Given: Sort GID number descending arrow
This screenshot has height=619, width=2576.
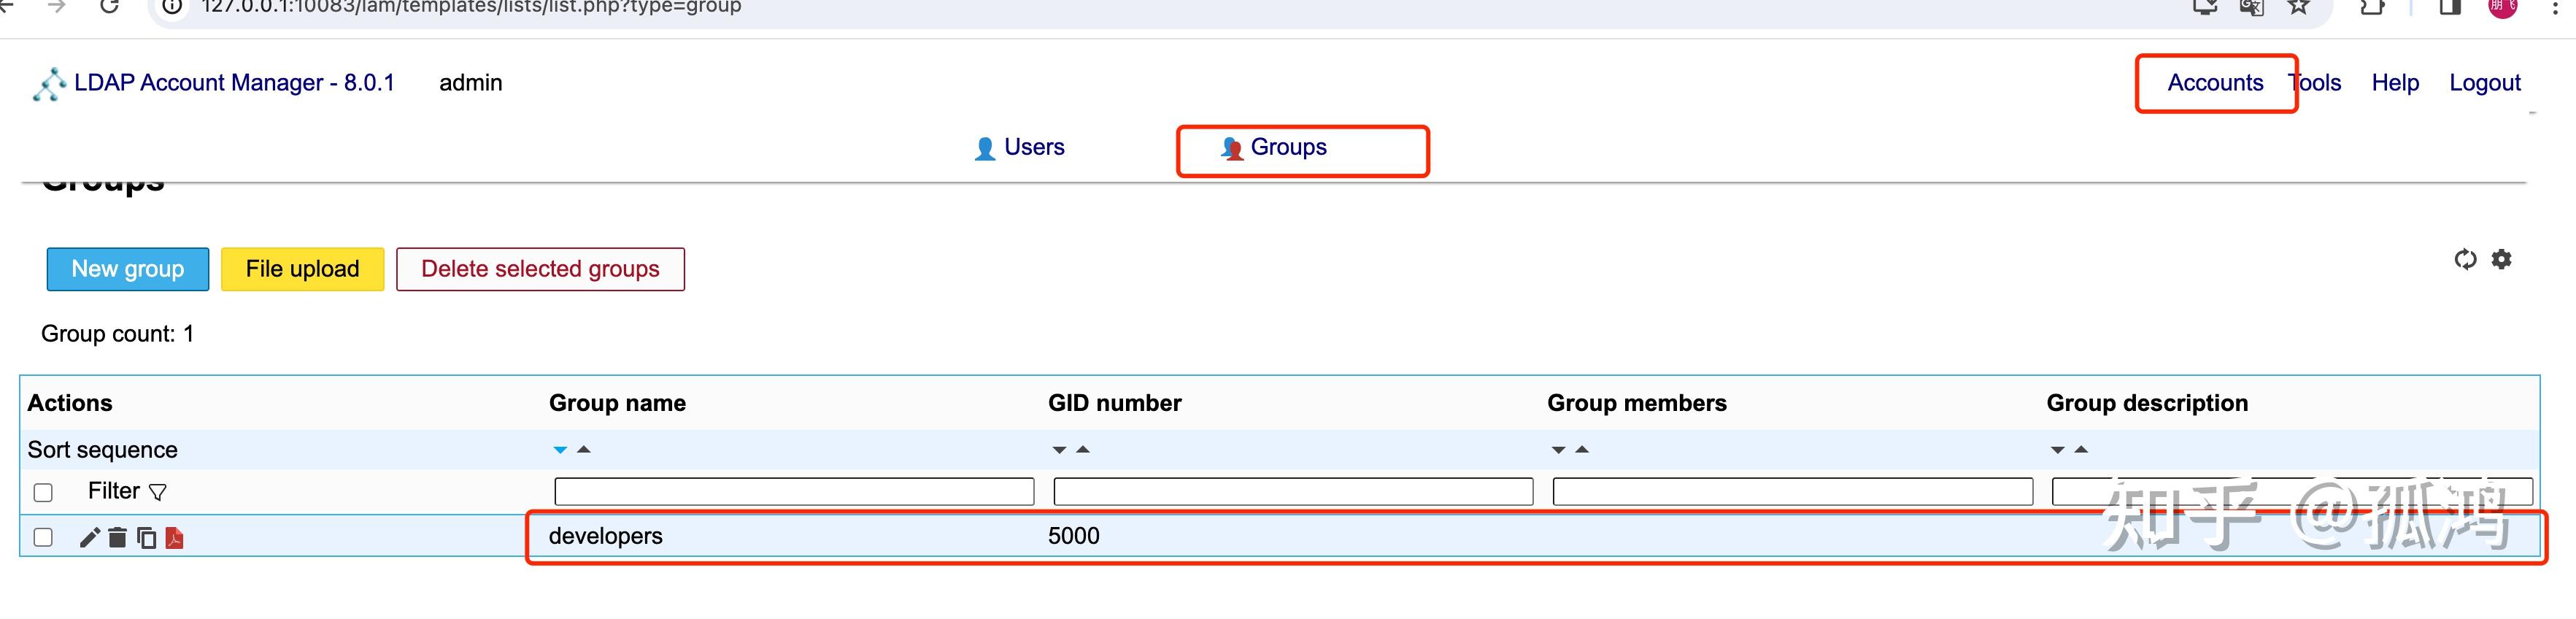Looking at the screenshot, I should (1059, 450).
